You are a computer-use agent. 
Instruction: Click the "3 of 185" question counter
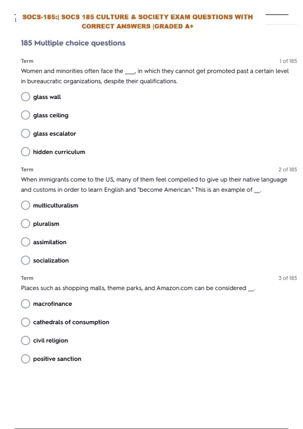[x=288, y=278]
